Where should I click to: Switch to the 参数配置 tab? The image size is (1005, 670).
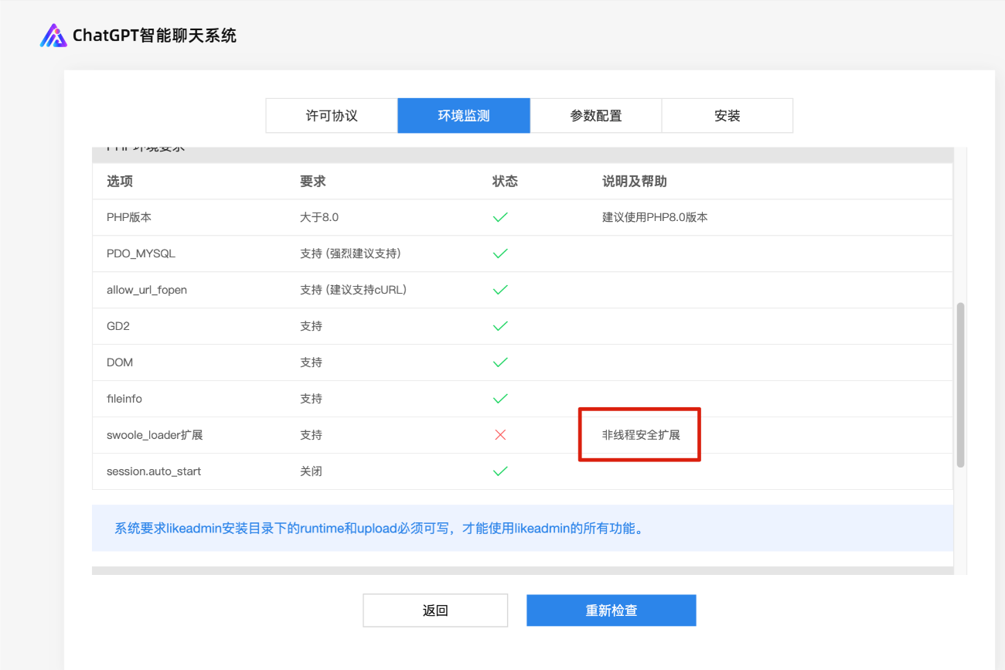pyautogui.click(x=596, y=116)
